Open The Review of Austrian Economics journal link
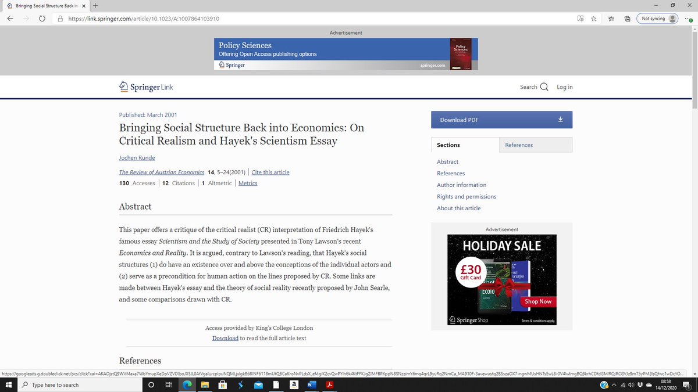 pos(161,172)
